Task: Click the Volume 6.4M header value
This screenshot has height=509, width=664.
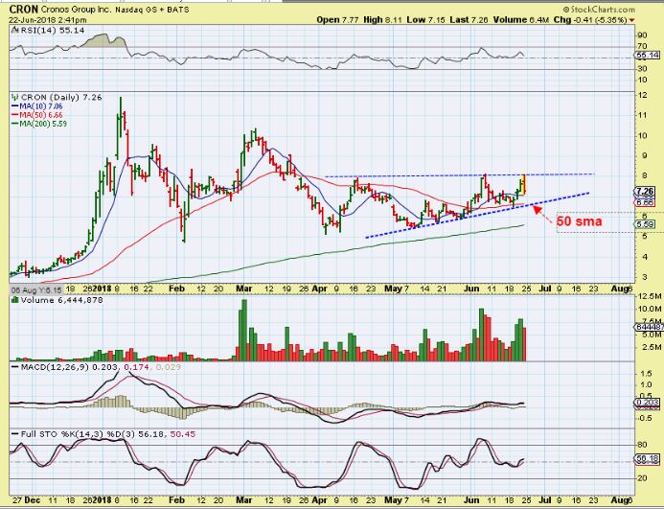Action: click(521, 20)
